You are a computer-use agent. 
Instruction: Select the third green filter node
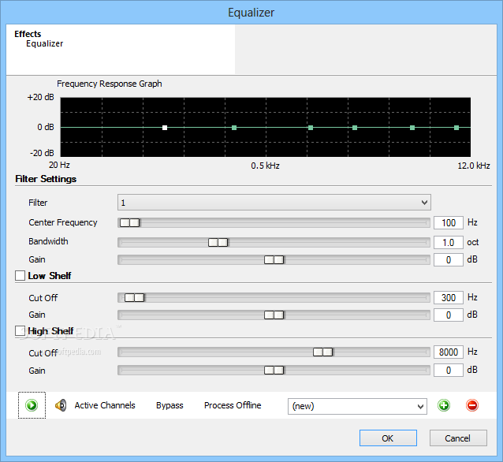[311, 128]
